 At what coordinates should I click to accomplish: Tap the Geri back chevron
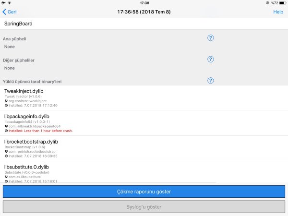click(x=5, y=12)
